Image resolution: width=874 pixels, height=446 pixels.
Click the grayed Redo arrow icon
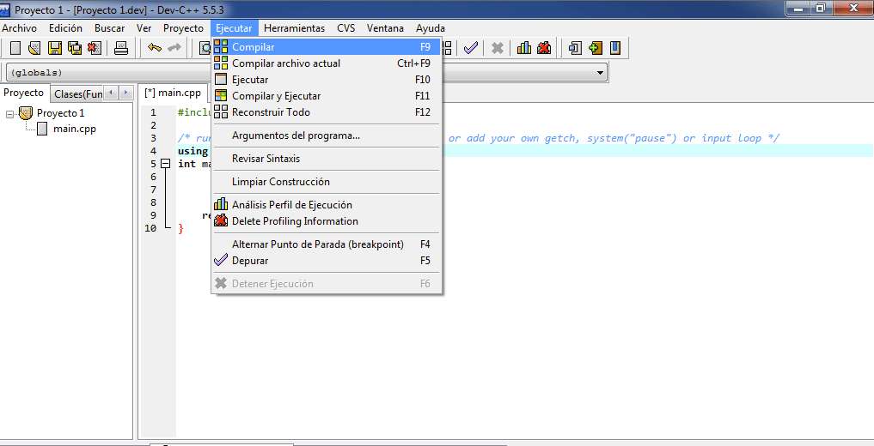[x=174, y=48]
